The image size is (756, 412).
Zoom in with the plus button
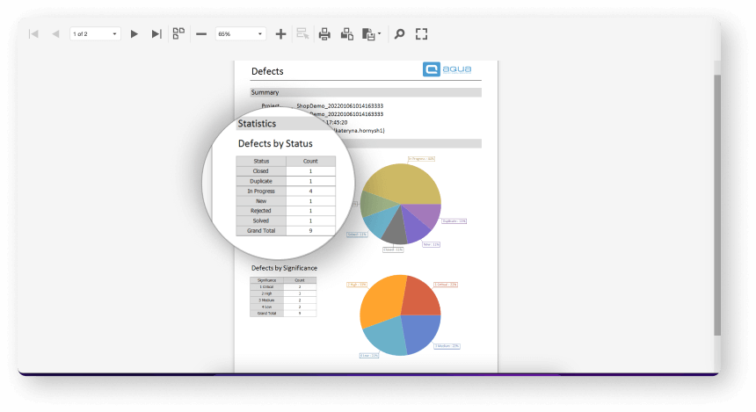point(280,34)
